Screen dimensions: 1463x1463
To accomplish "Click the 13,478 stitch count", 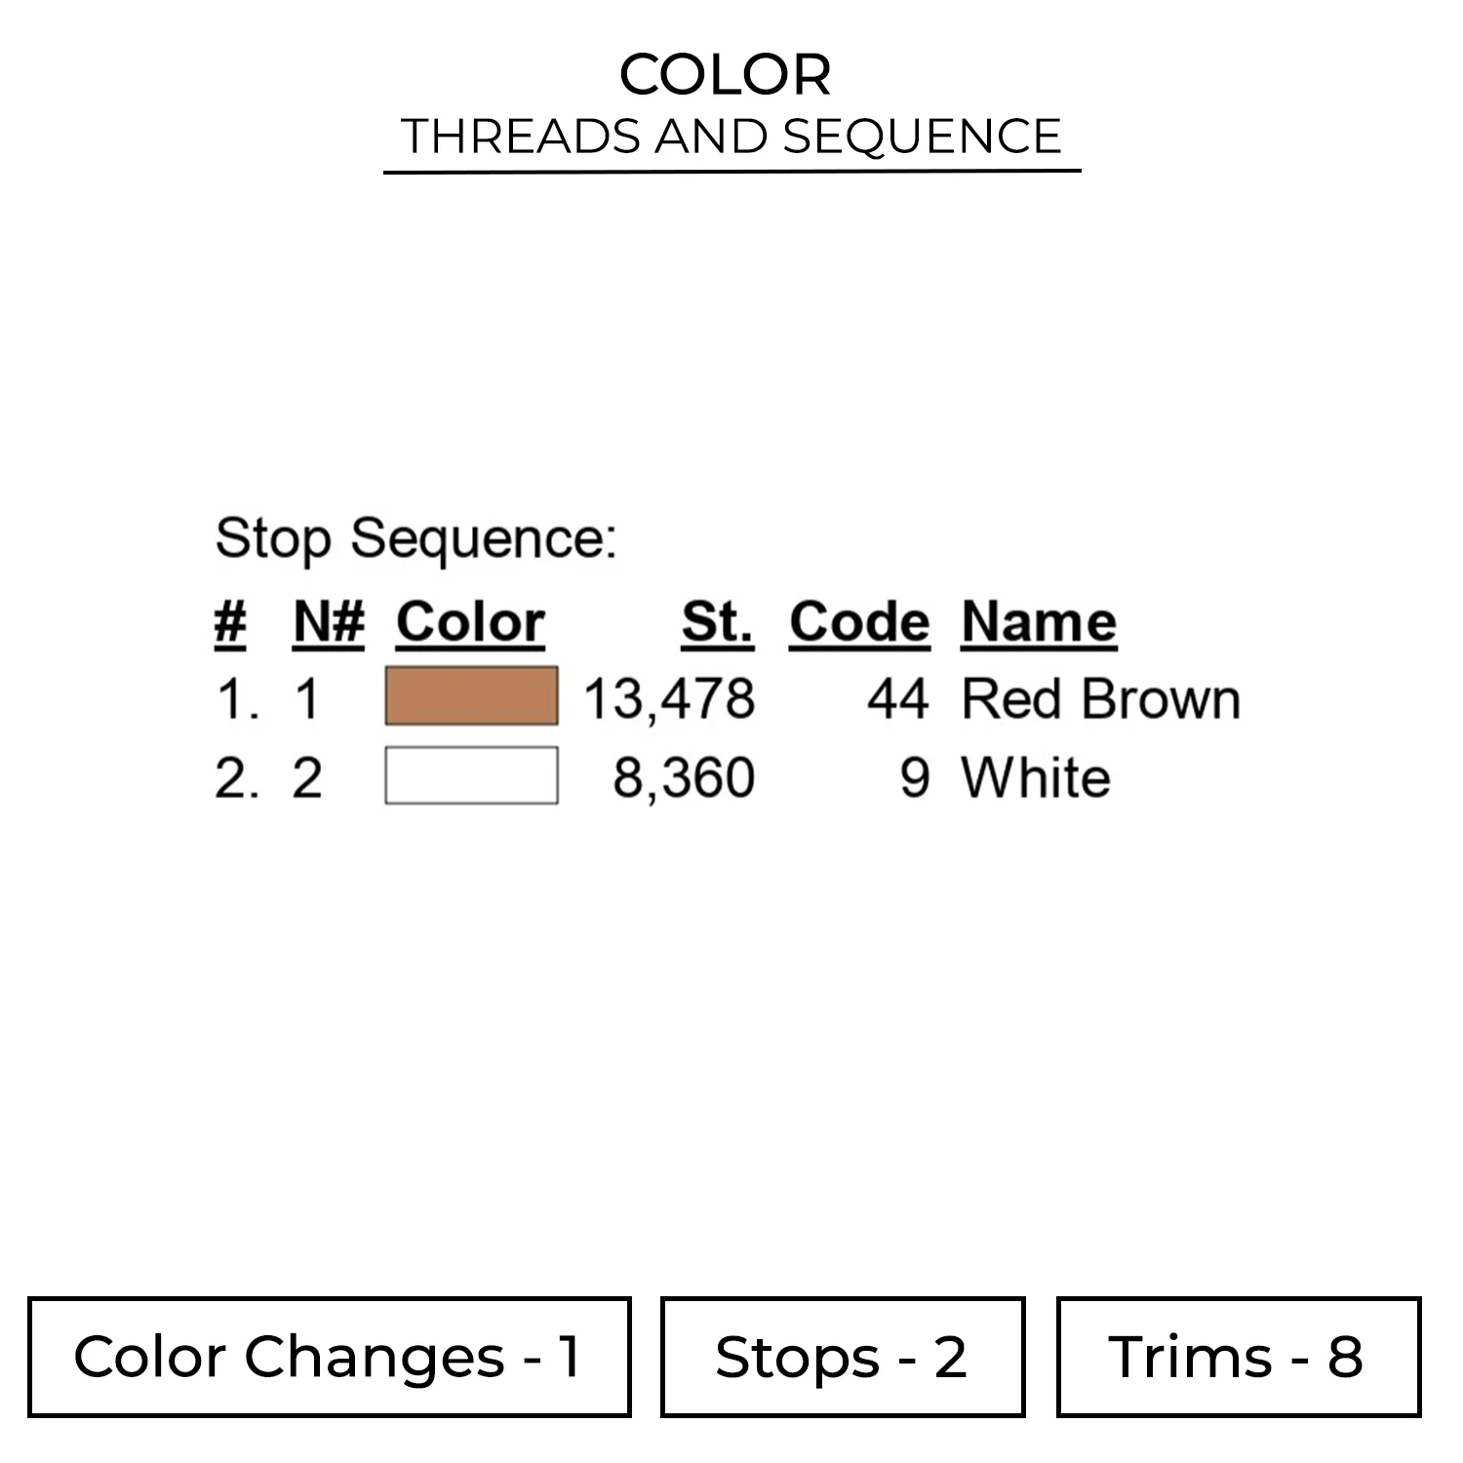I will [x=669, y=699].
